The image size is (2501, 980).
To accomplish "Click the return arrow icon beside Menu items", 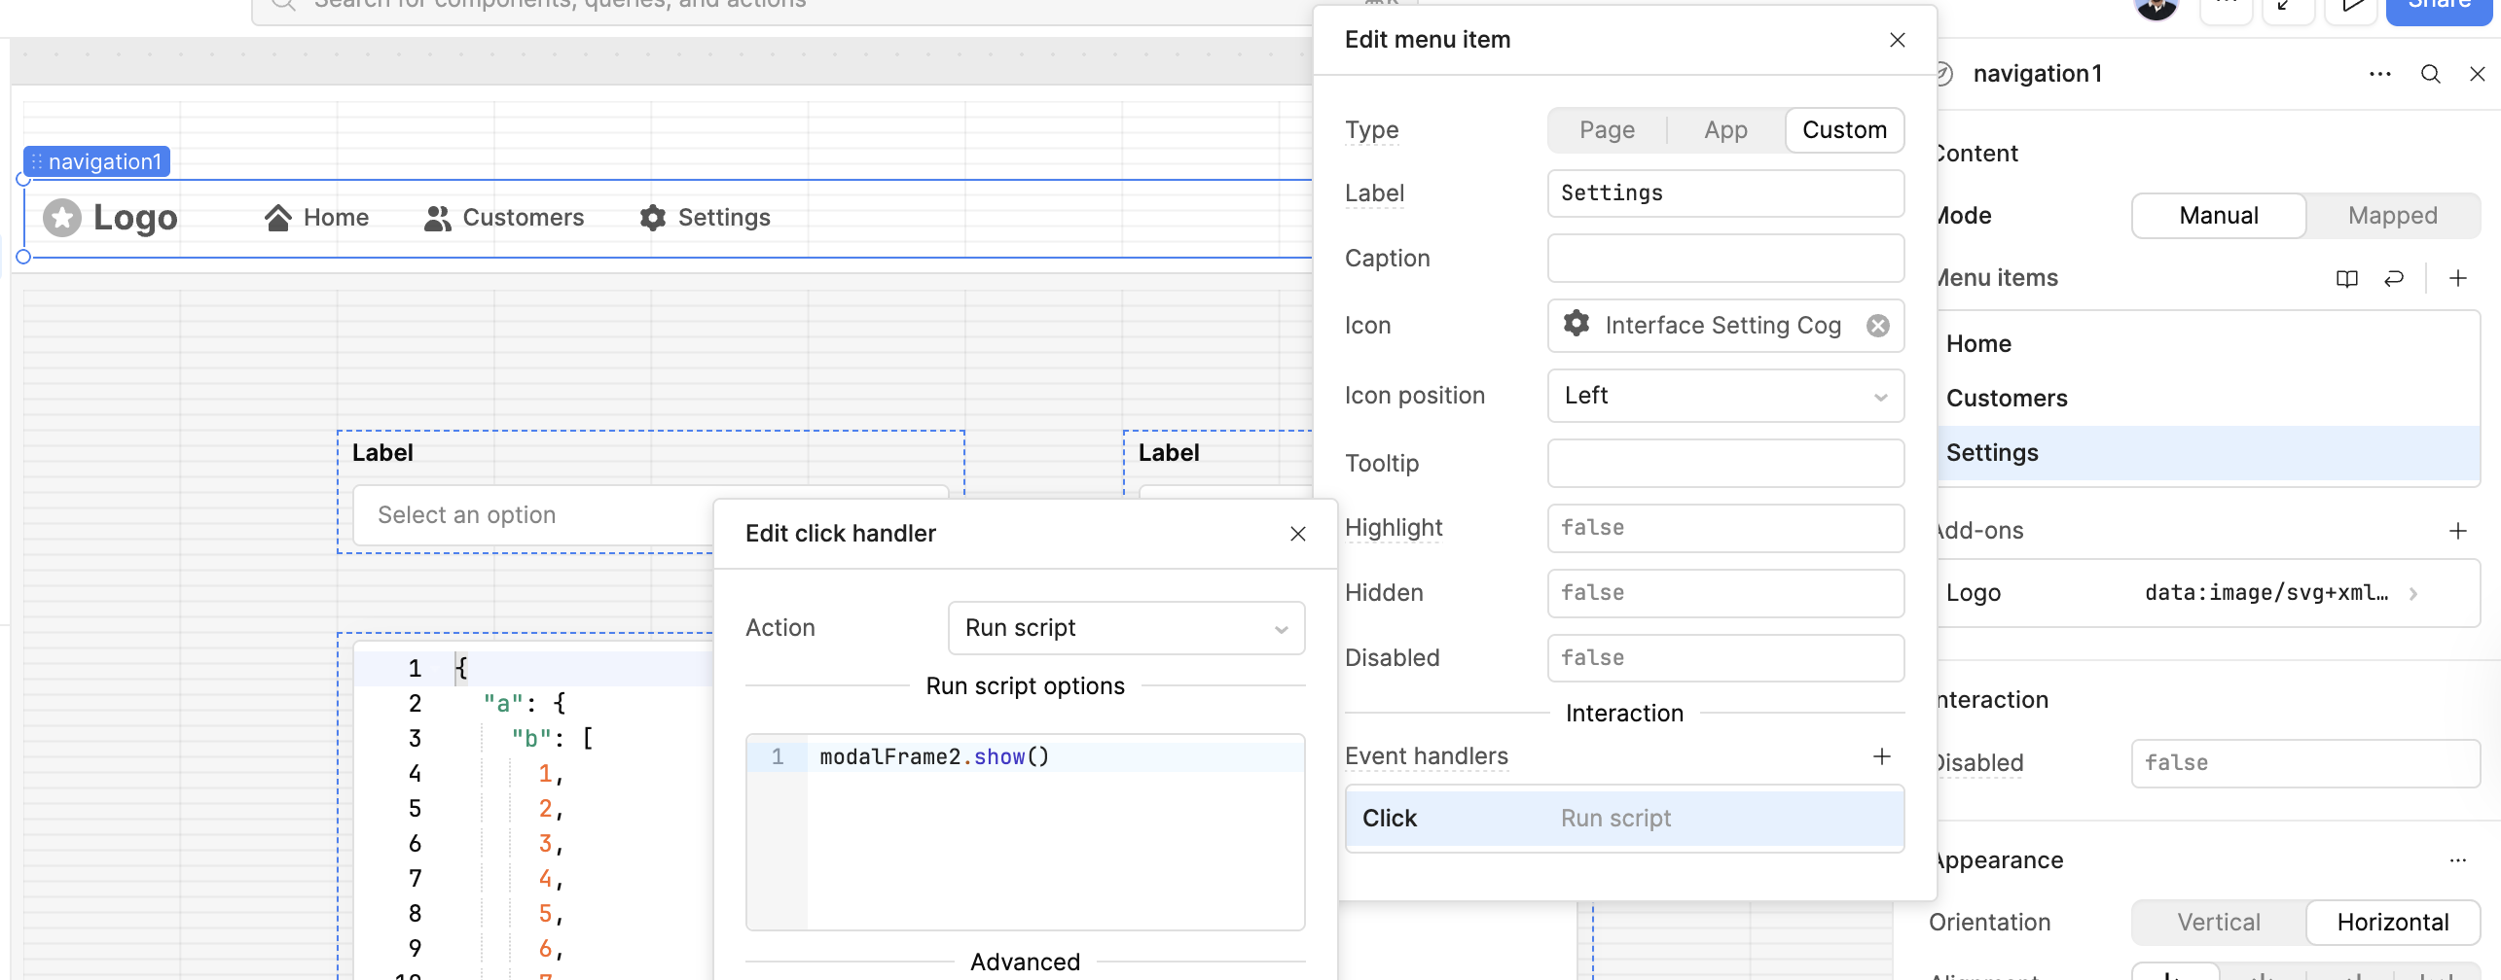I will (x=2393, y=279).
